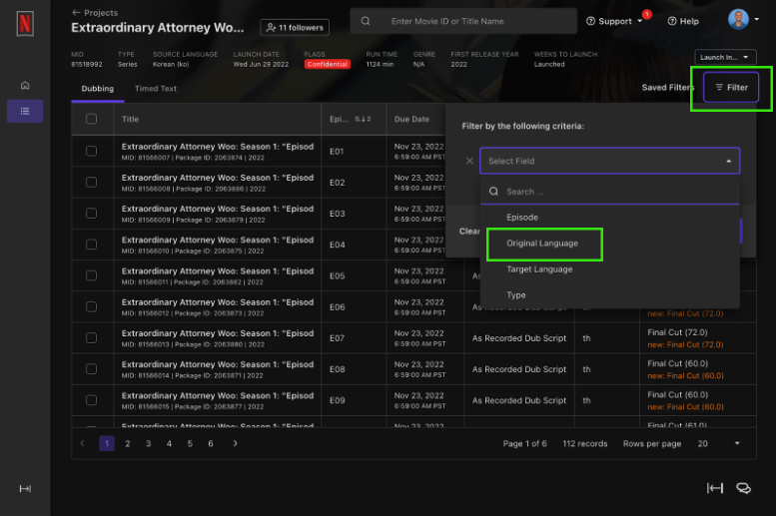
Task: Click 'new: Final Cut (60.0)' in E08 row
Action: click(685, 376)
